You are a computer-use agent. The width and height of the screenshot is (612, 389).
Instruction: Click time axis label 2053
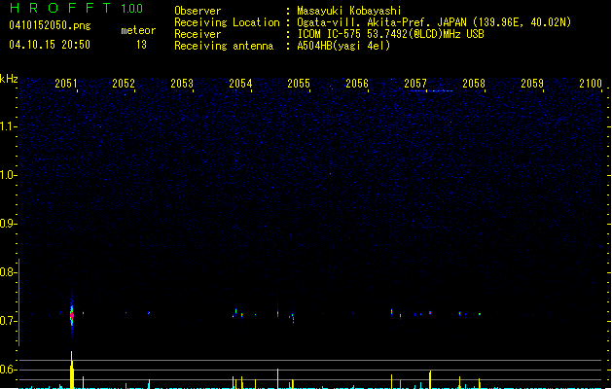click(182, 84)
